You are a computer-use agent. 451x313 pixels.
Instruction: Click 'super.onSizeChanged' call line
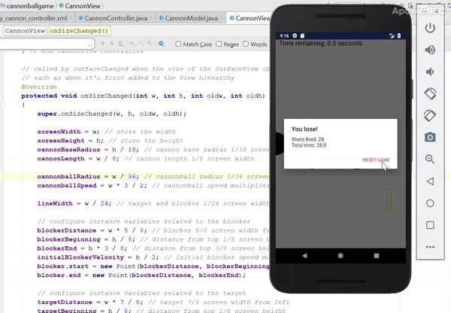click(111, 114)
